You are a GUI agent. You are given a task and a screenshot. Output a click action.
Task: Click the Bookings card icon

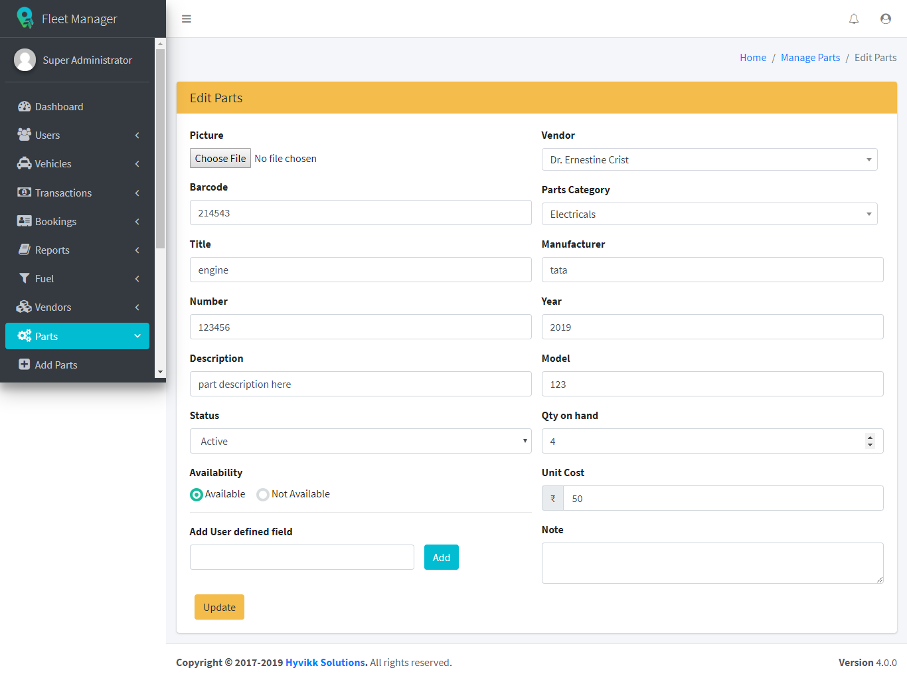(x=25, y=220)
